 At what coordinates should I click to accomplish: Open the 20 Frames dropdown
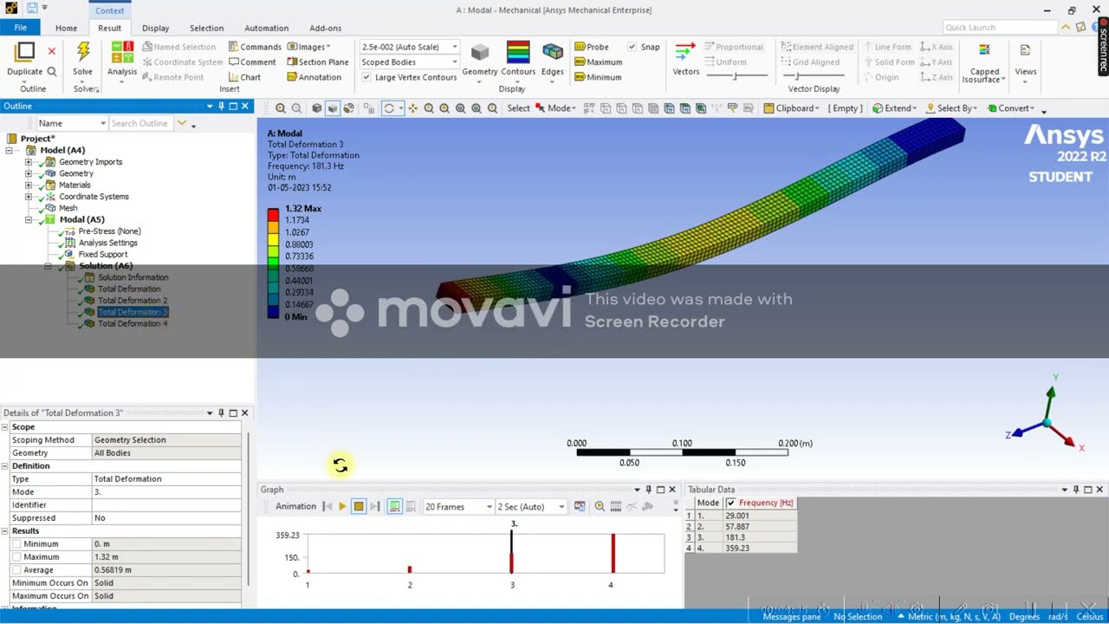(488, 506)
